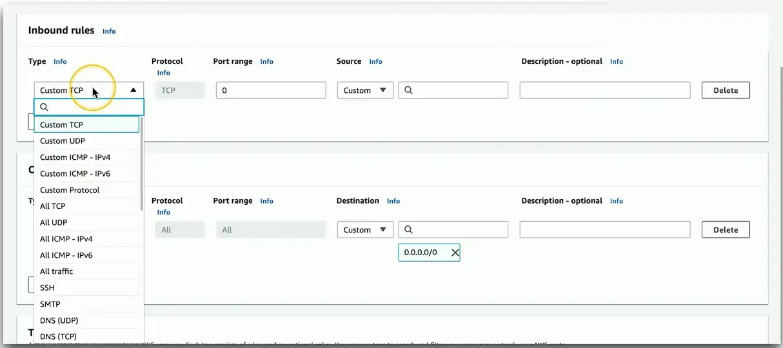
Task: Choose DNS (UDP) from the list
Action: point(59,320)
